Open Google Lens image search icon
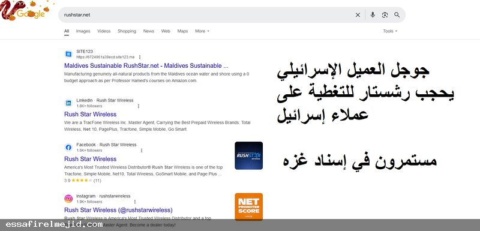The width and height of the screenshot is (480, 231). (x=385, y=14)
